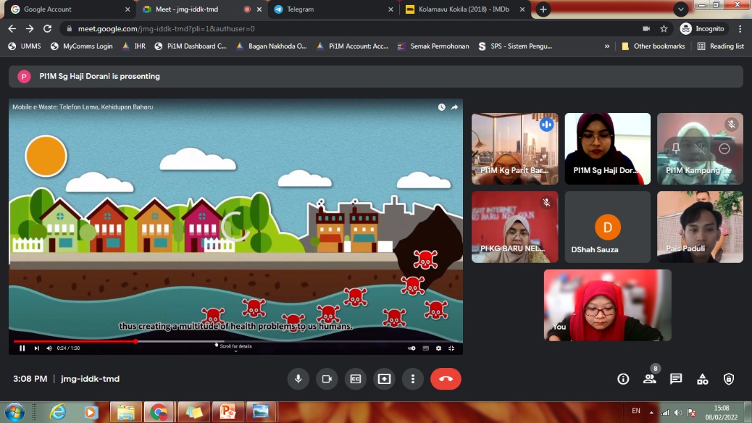Toggle the microphone in the call bar

click(x=298, y=379)
